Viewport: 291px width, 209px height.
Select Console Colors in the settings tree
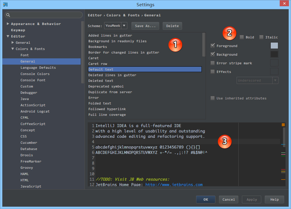pyautogui.click(x=35, y=74)
